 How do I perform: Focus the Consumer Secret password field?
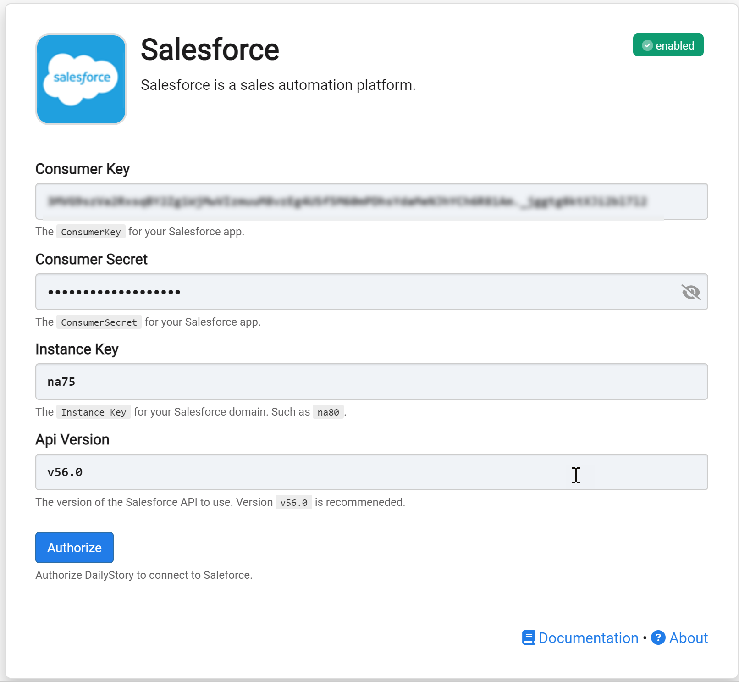(x=371, y=292)
